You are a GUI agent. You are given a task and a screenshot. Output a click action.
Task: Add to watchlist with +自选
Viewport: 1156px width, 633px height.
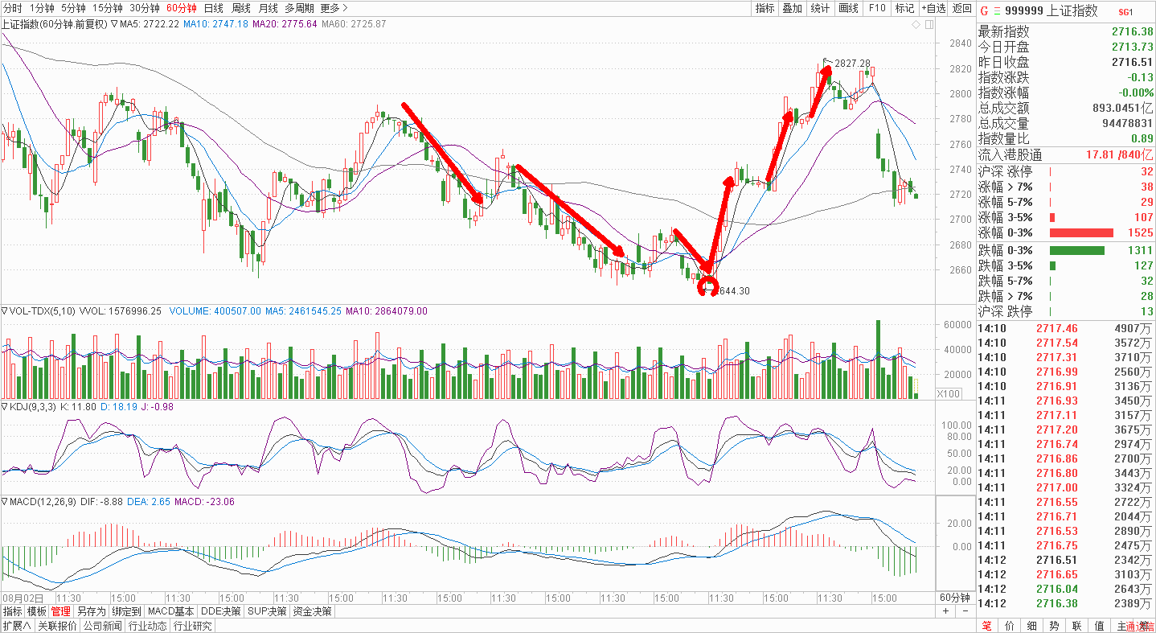click(933, 8)
